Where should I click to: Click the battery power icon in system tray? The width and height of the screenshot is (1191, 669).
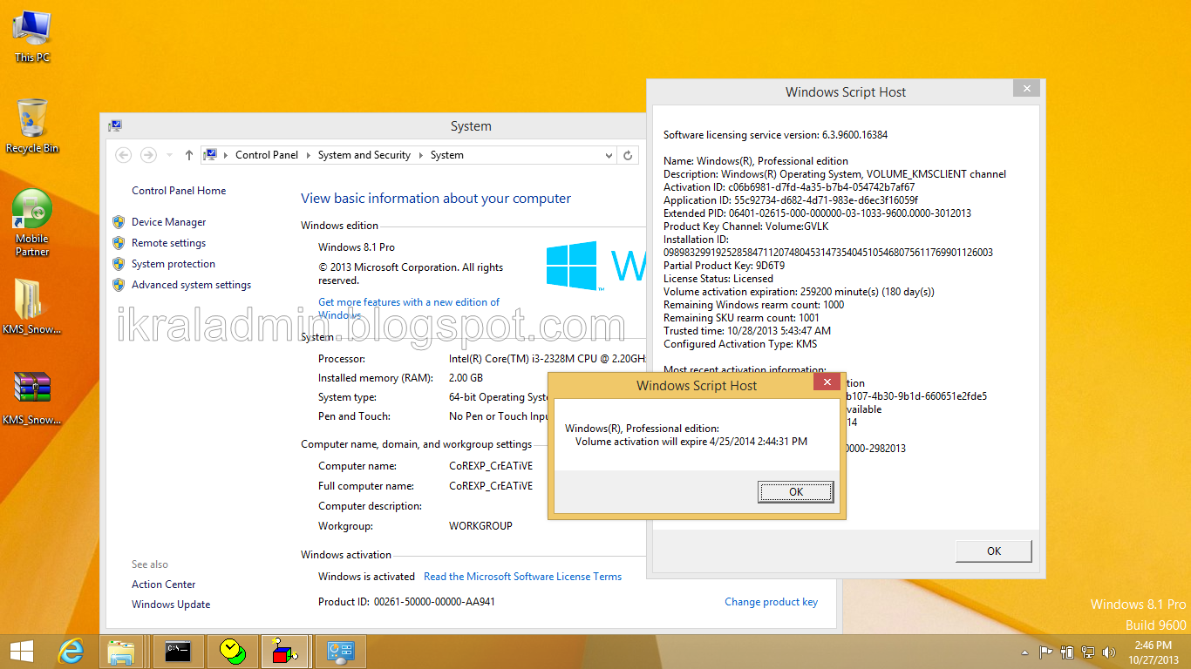pos(1067,652)
